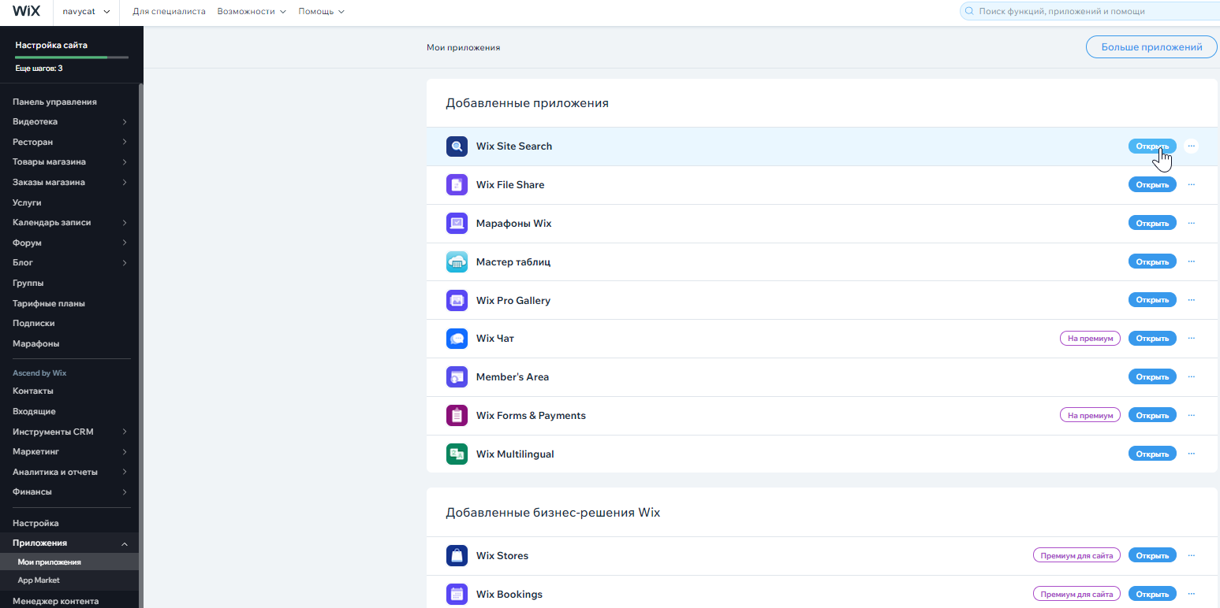
Task: Open more options for Мастер таблиц
Action: coord(1191,261)
